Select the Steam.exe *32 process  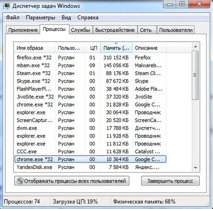click(90, 73)
